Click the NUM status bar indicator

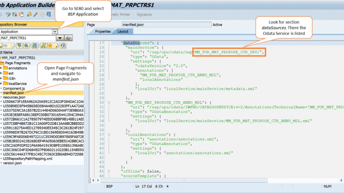(x=328, y=186)
